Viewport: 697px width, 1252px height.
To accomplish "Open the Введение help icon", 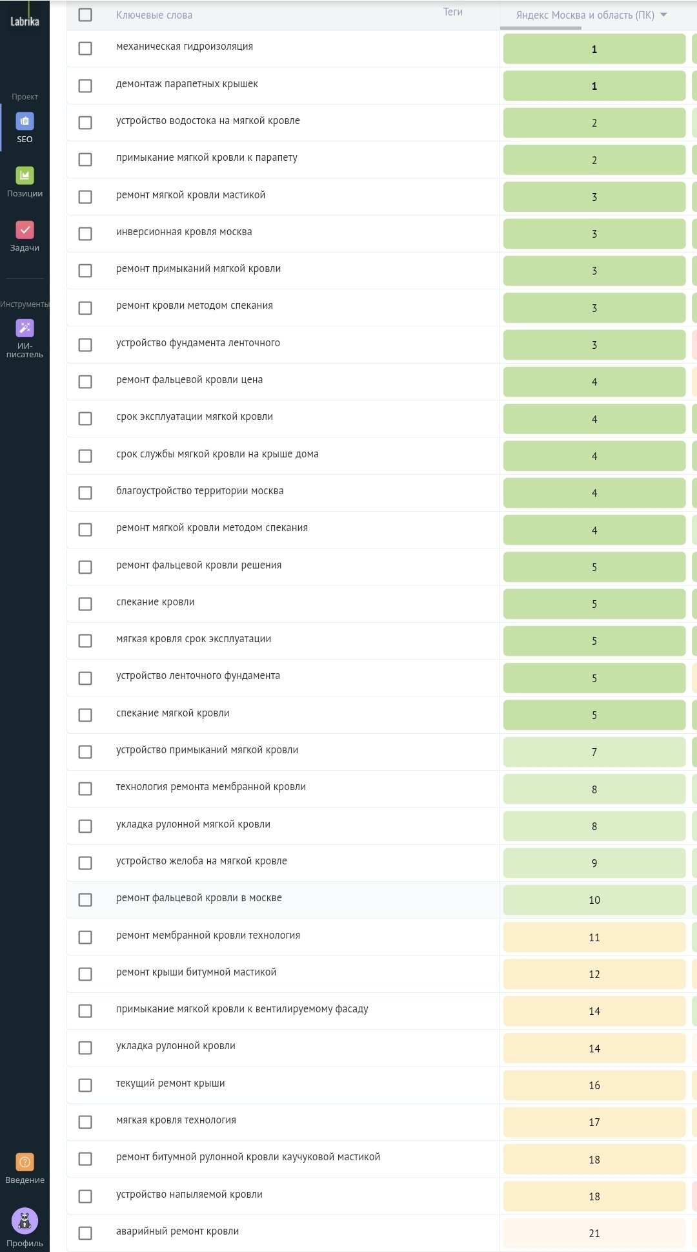I will tap(25, 1162).
